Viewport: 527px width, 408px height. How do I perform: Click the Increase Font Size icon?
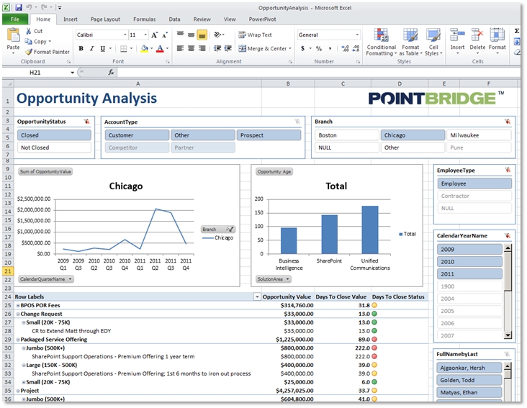pos(154,35)
